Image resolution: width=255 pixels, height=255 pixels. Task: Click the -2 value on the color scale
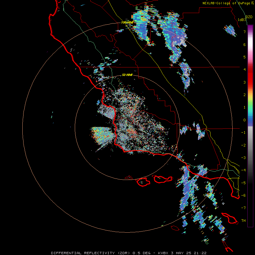pos(243,145)
